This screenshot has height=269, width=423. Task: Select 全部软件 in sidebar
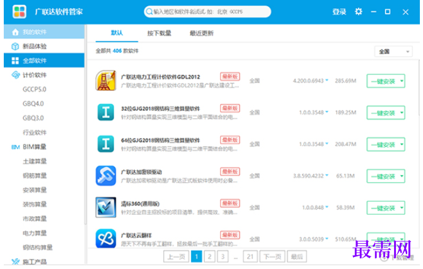pyautogui.click(x=44, y=60)
